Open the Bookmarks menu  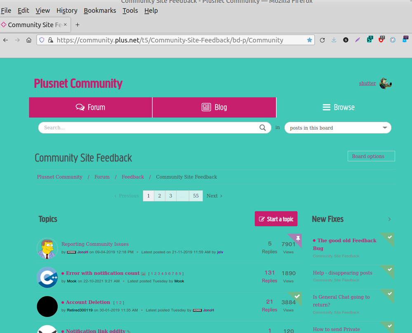pos(100,10)
